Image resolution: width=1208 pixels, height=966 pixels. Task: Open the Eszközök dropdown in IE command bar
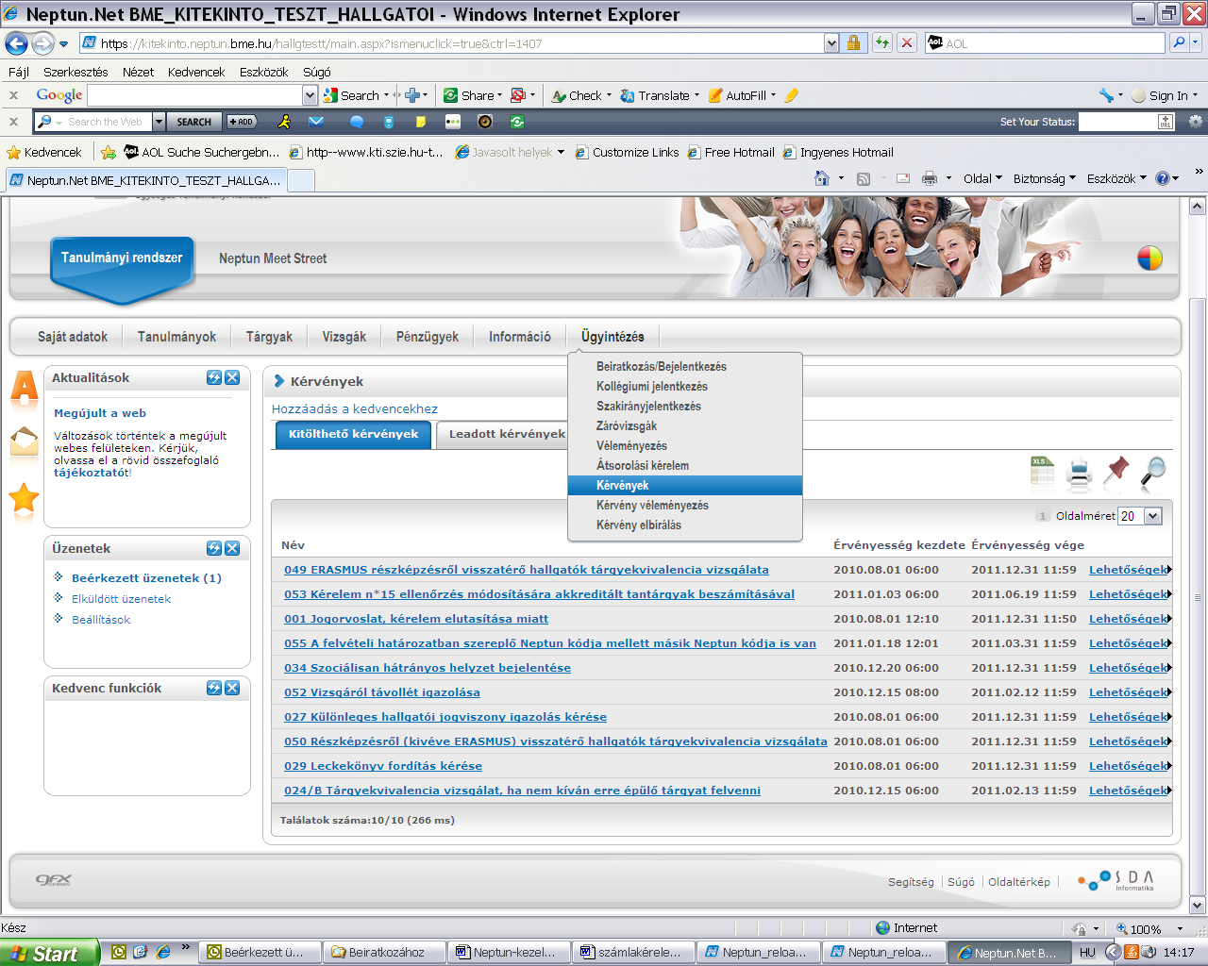(1116, 178)
